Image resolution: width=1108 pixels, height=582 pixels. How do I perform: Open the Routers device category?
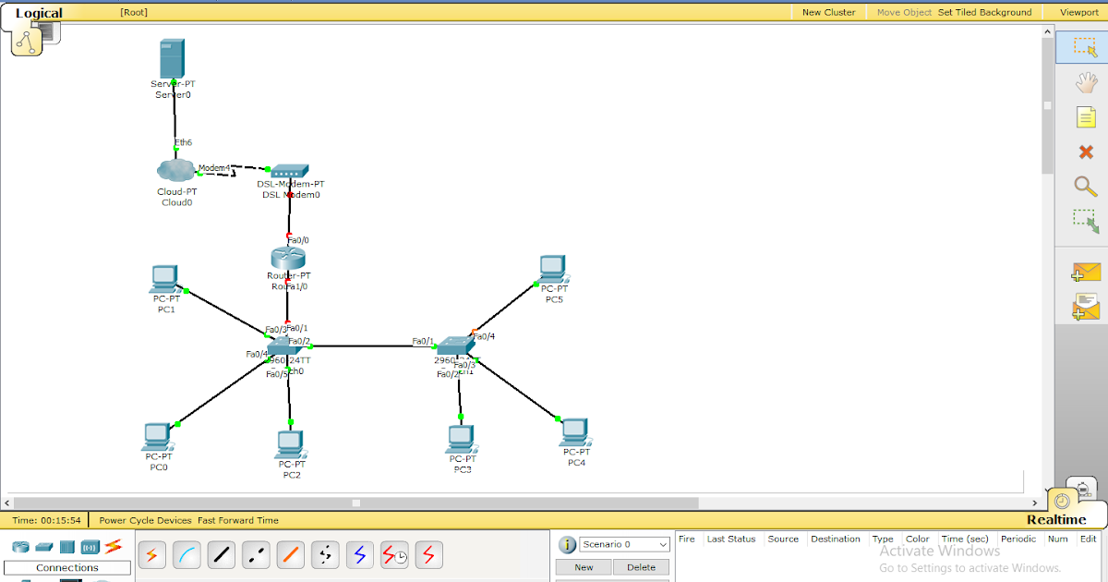pos(20,546)
